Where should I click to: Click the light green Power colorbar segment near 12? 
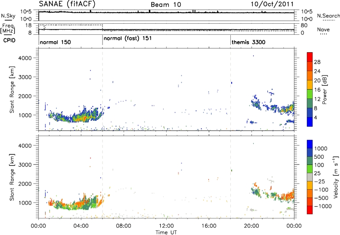(310, 94)
